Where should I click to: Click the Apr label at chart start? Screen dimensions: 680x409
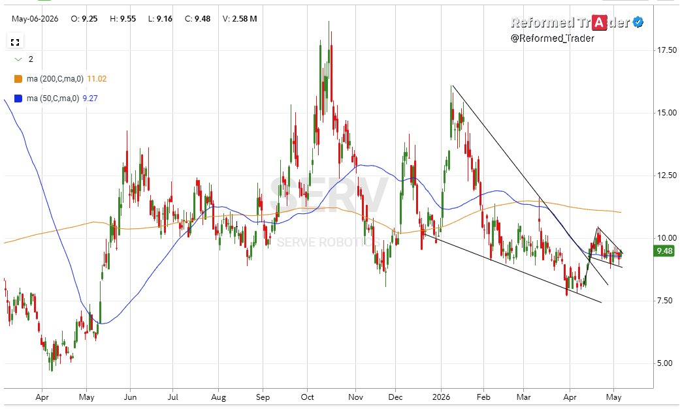pos(42,397)
